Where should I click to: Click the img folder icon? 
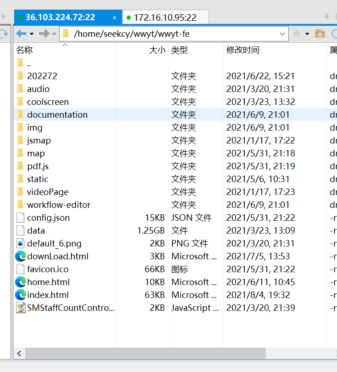[20, 128]
